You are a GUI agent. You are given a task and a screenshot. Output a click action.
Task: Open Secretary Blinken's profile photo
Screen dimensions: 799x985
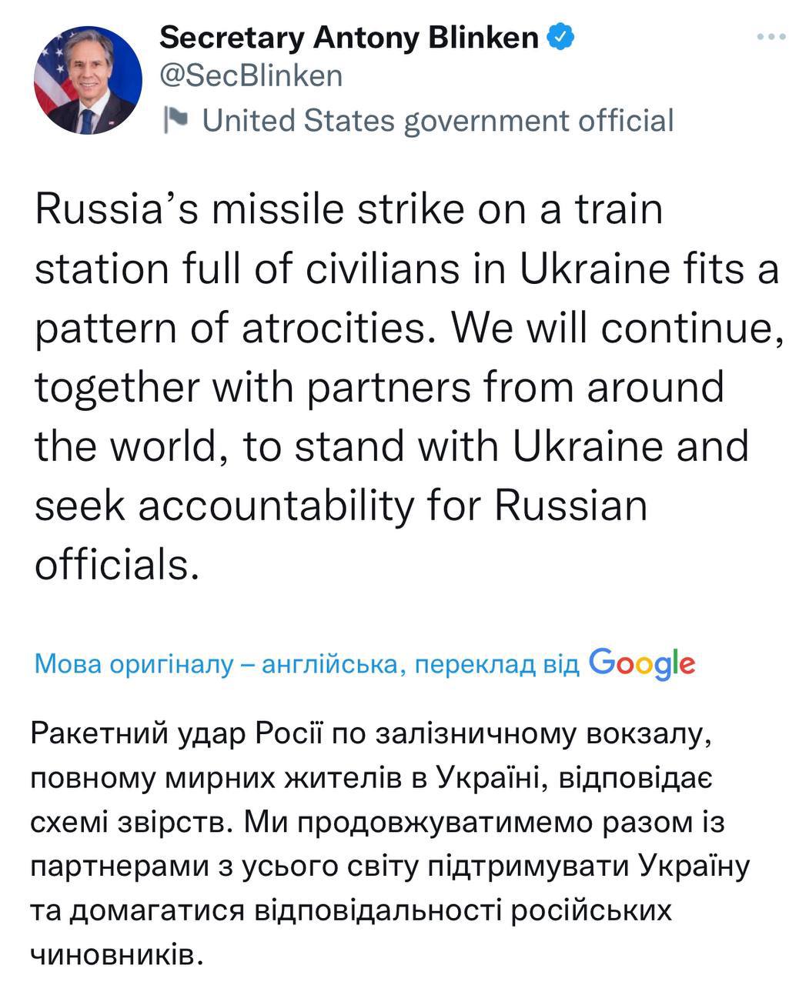(x=88, y=80)
